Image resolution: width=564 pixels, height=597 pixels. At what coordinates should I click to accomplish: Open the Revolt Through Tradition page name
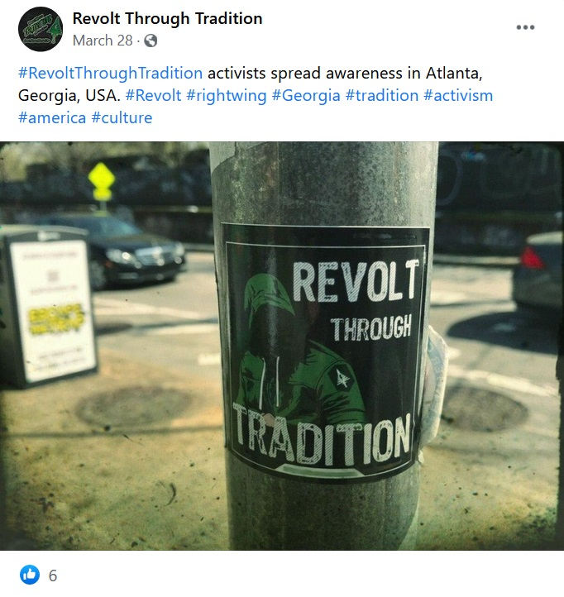click(167, 18)
